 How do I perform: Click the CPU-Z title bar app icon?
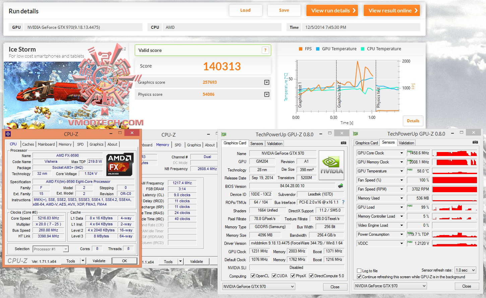(x=8, y=134)
